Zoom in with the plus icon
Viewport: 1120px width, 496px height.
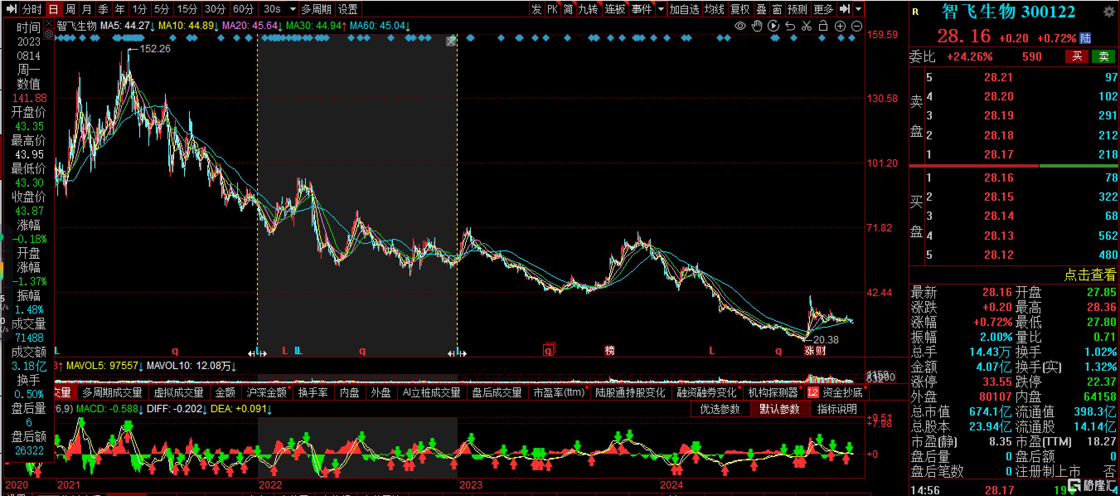840,26
